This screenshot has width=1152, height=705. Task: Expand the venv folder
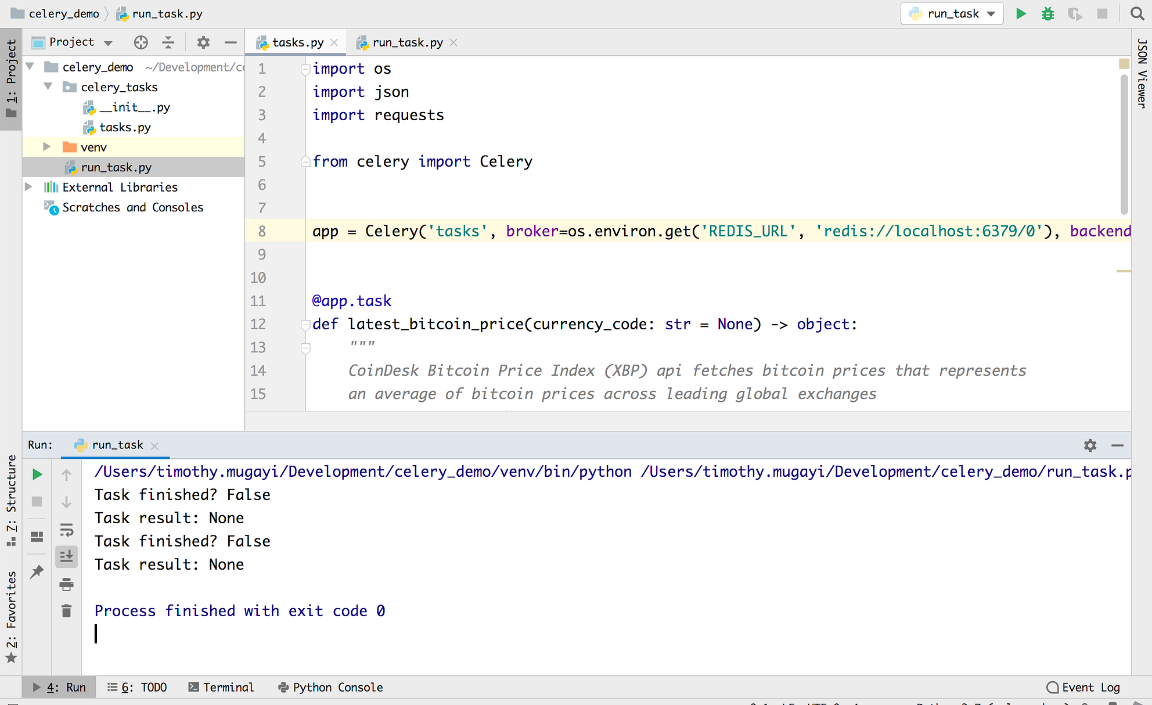click(46, 147)
